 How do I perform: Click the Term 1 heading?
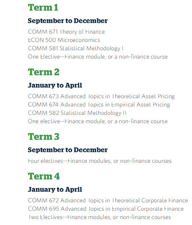(x=43, y=7)
